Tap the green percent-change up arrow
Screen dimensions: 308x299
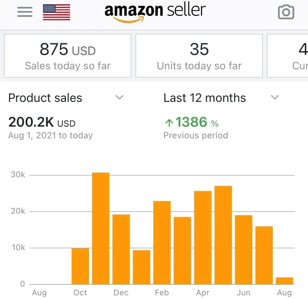(169, 123)
